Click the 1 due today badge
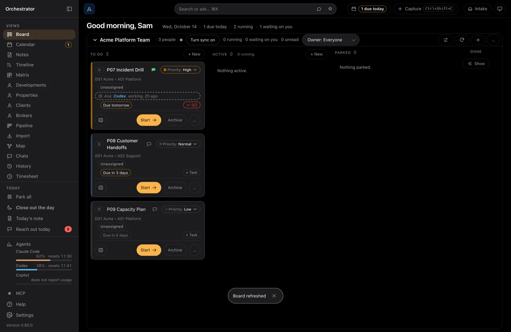The width and height of the screenshot is (511, 332). point(372,9)
